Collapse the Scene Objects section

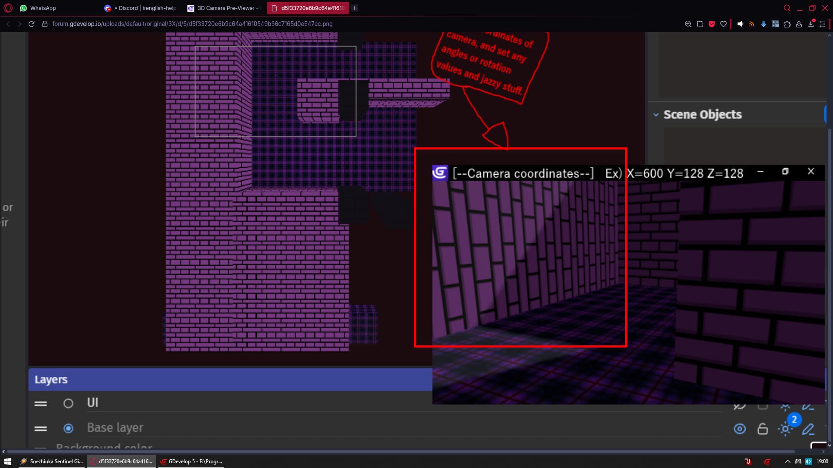[656, 115]
